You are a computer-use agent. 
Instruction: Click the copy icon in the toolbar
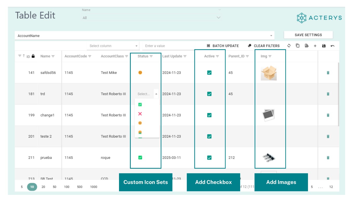[298, 46]
